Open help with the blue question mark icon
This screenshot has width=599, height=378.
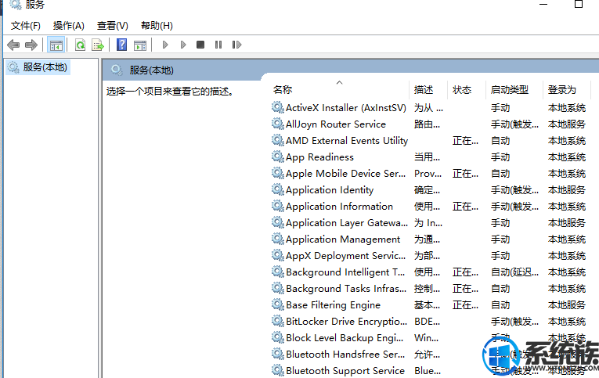pos(122,45)
